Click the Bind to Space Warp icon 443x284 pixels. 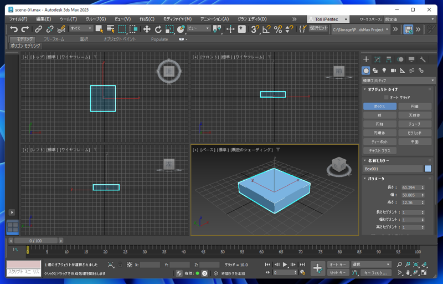61,29
